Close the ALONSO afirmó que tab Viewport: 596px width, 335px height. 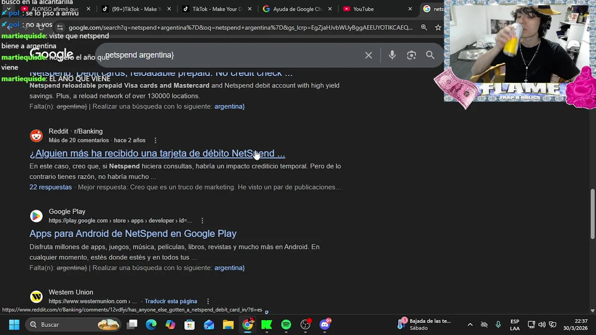(x=88, y=9)
